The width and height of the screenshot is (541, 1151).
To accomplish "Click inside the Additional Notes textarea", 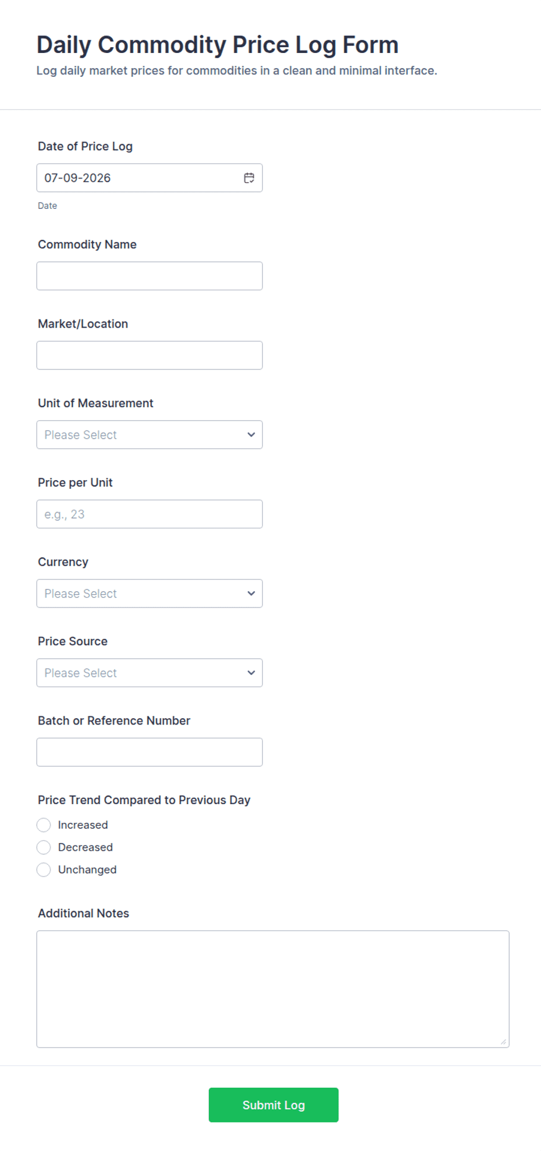I will coord(273,989).
